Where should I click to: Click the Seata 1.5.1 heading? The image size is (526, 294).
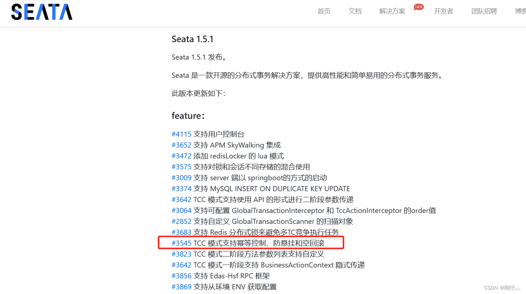(x=193, y=39)
